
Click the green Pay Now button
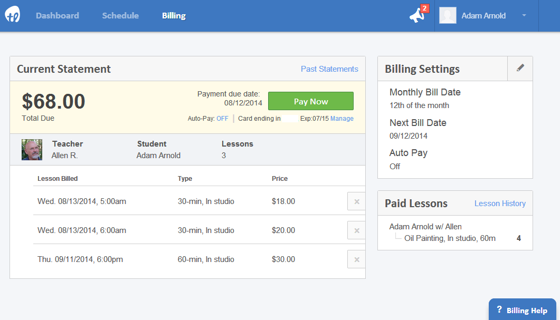311,101
